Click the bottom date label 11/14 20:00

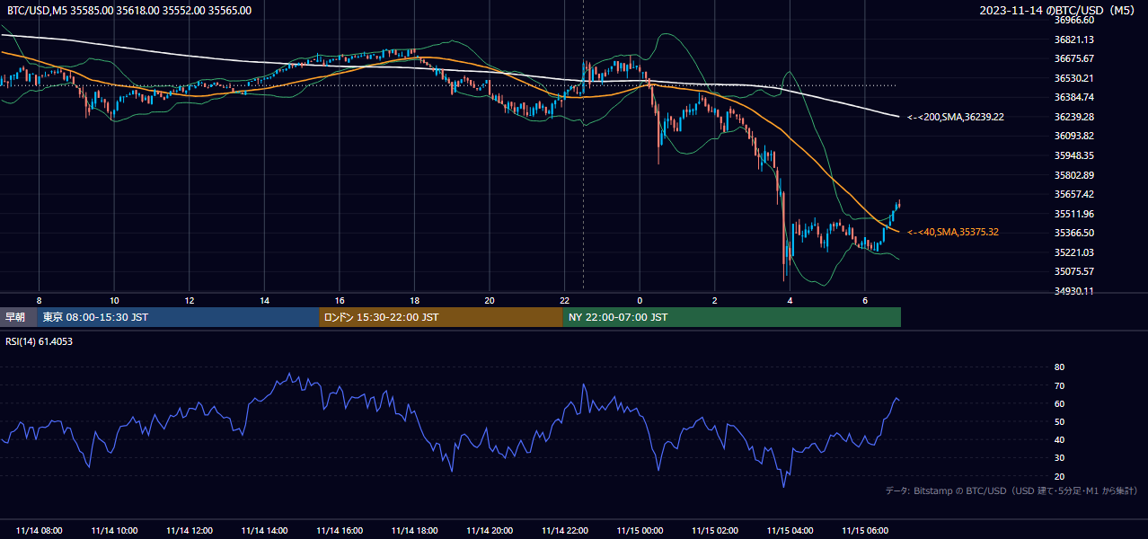(x=490, y=531)
